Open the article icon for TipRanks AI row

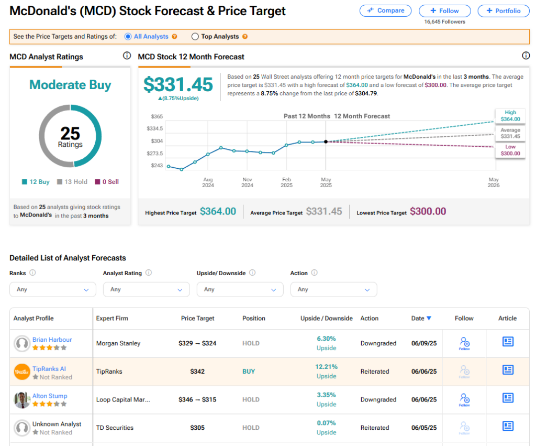point(508,369)
